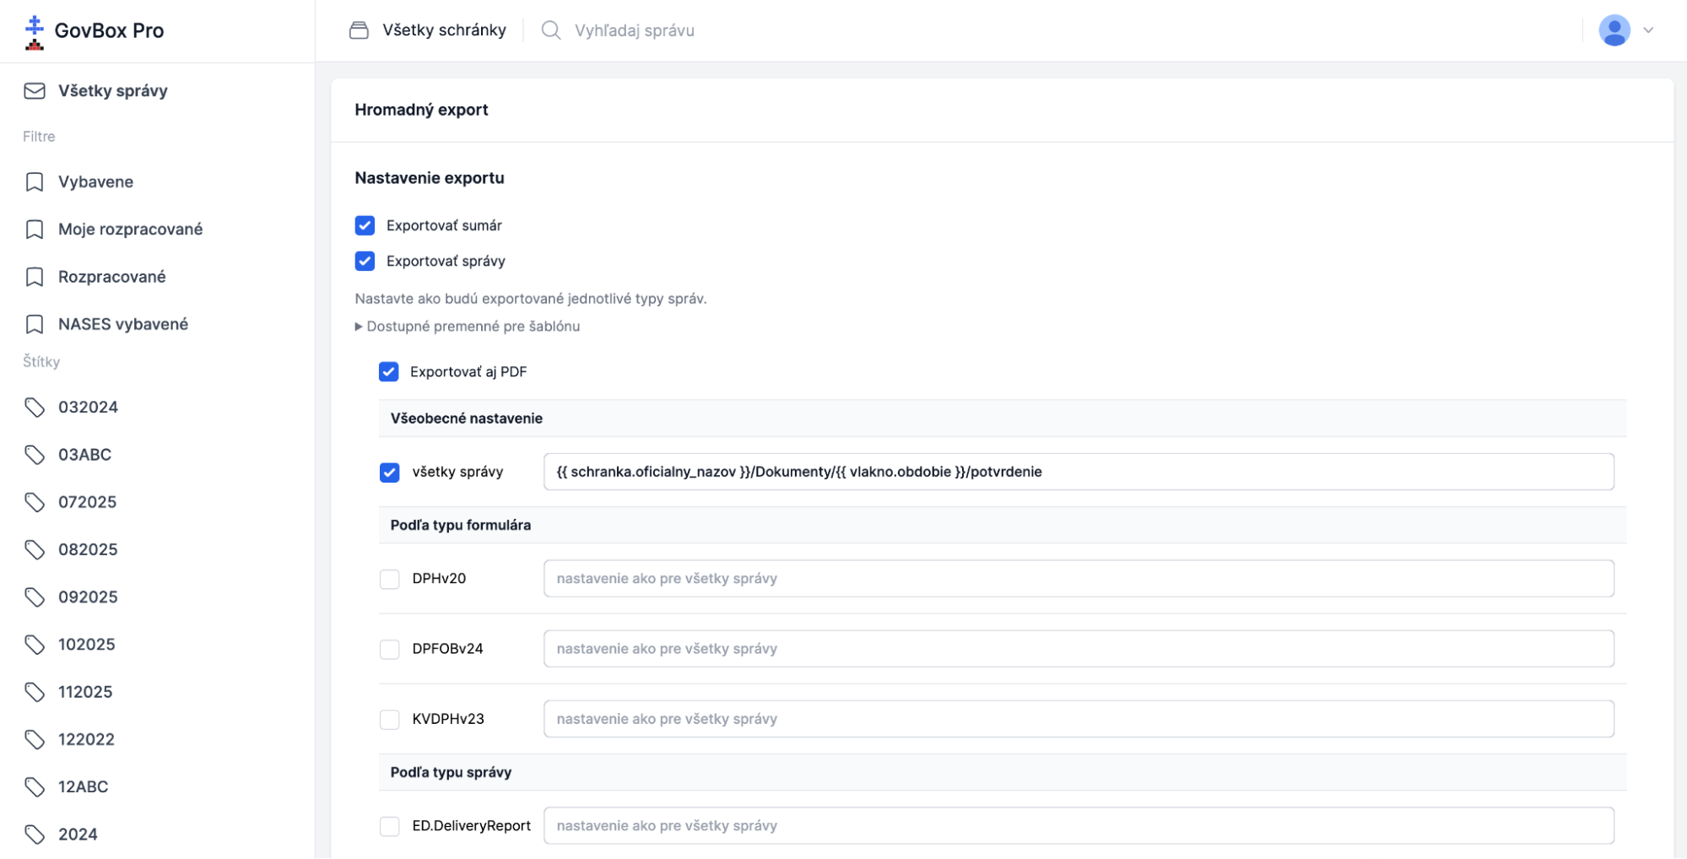Click the GovBox Pro logo icon

34,32
